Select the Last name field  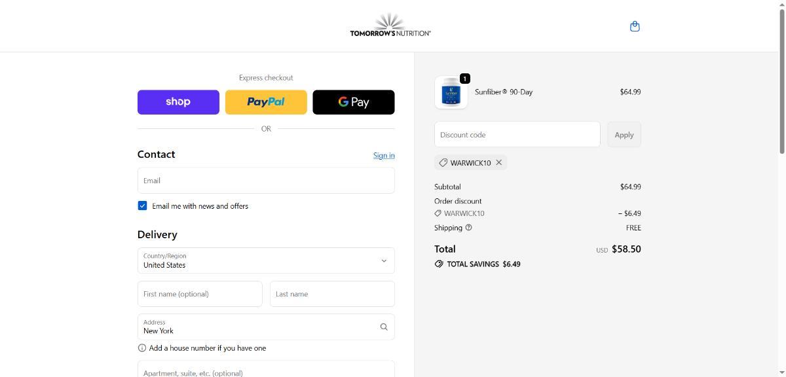[332, 294]
